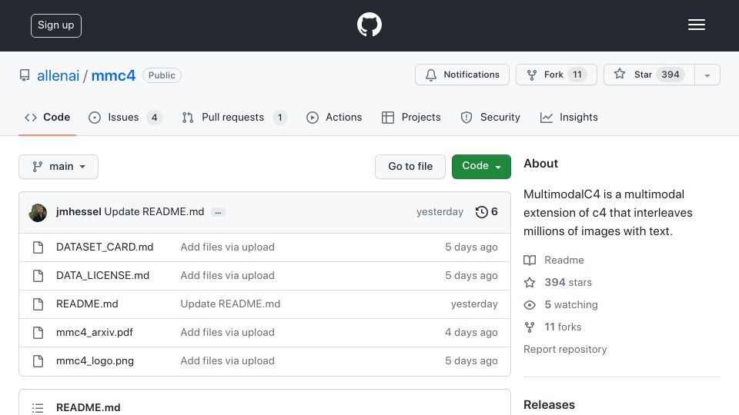Click the Go to file button
Screen dimensions: 739x415
410,167
